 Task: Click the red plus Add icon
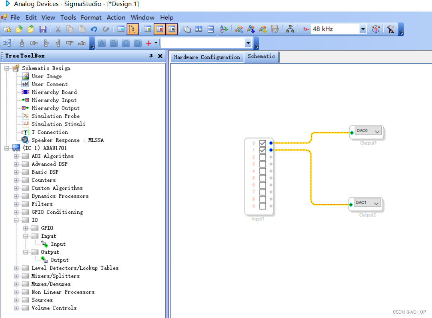[x=149, y=43]
